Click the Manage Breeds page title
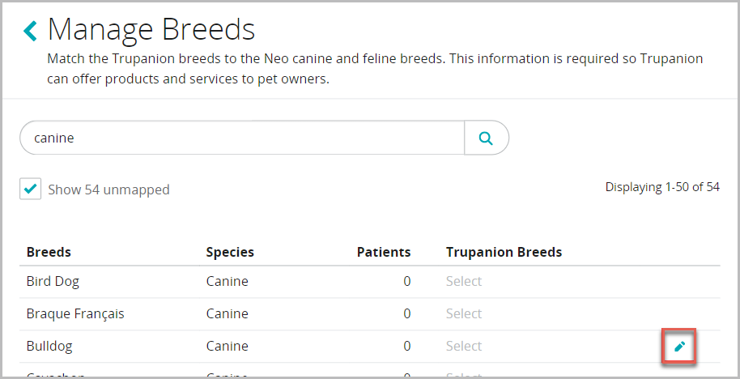This screenshot has width=740, height=379. coord(151,31)
